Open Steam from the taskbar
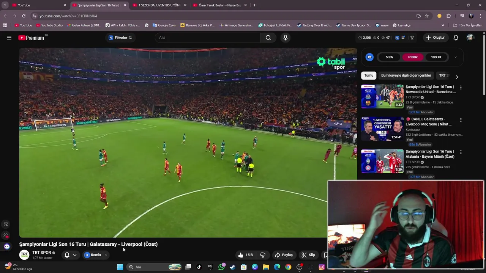Screen dimensions: 486x273 tap(232, 267)
